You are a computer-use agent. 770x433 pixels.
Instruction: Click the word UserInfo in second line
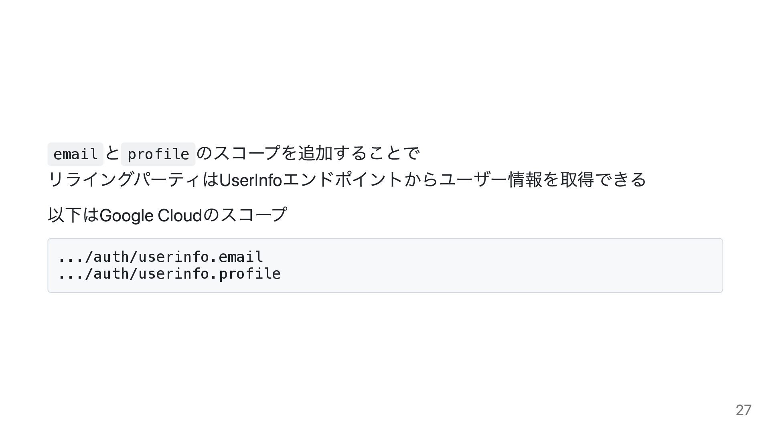[x=251, y=180]
